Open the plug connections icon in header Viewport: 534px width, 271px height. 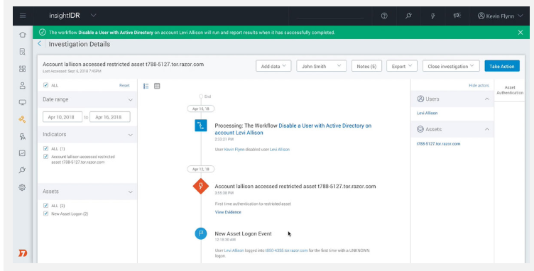(x=409, y=16)
